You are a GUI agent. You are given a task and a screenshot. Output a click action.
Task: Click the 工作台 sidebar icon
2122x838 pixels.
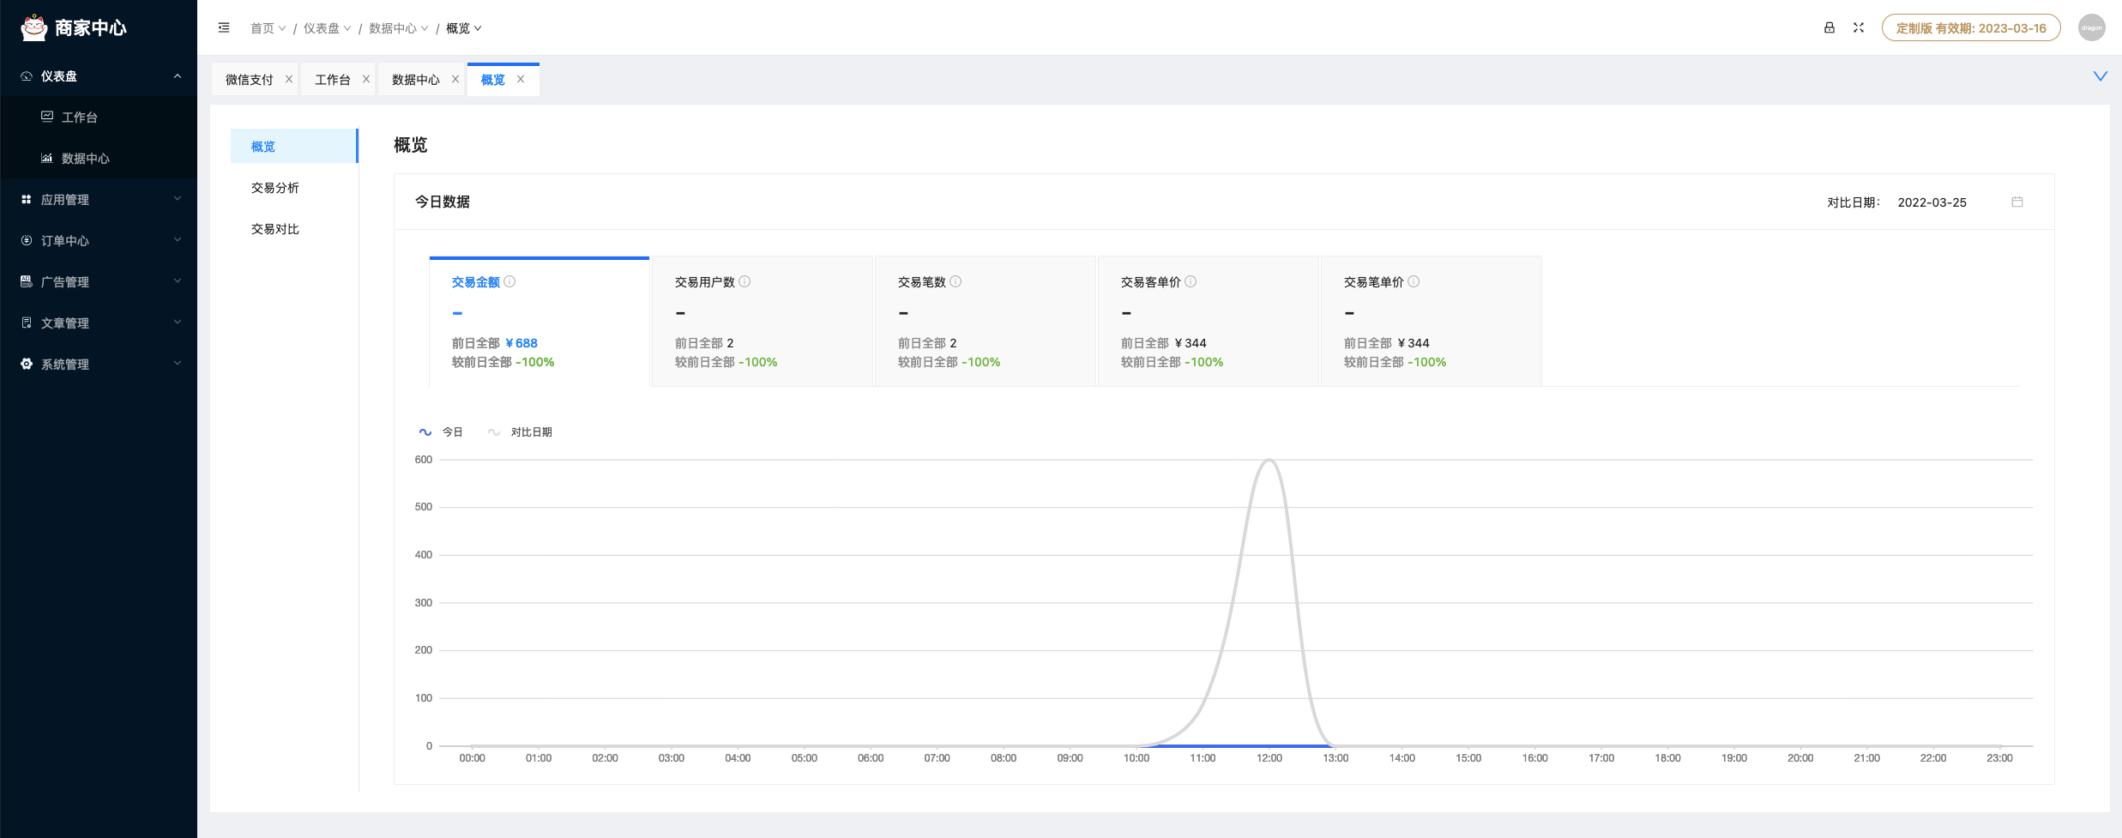pos(47,117)
